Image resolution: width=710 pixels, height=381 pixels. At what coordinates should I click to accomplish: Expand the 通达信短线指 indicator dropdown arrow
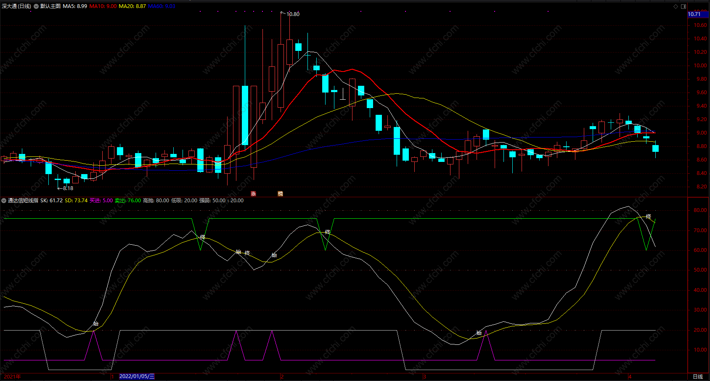(x=4, y=201)
